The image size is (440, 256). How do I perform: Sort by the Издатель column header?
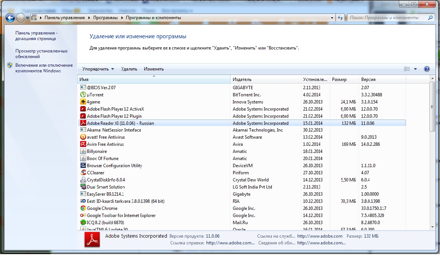265,79
